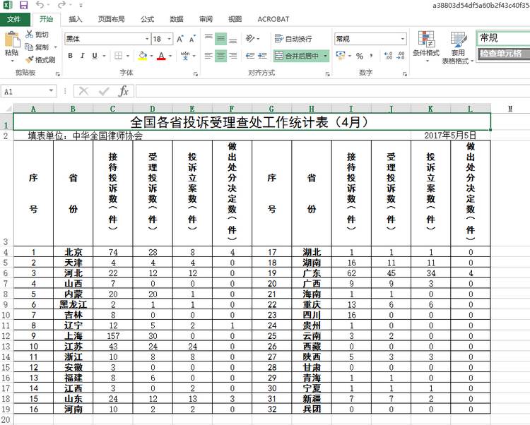Expand the Merge and Center dropdown arrow
The height and width of the screenshot is (425, 530).
[x=325, y=56]
